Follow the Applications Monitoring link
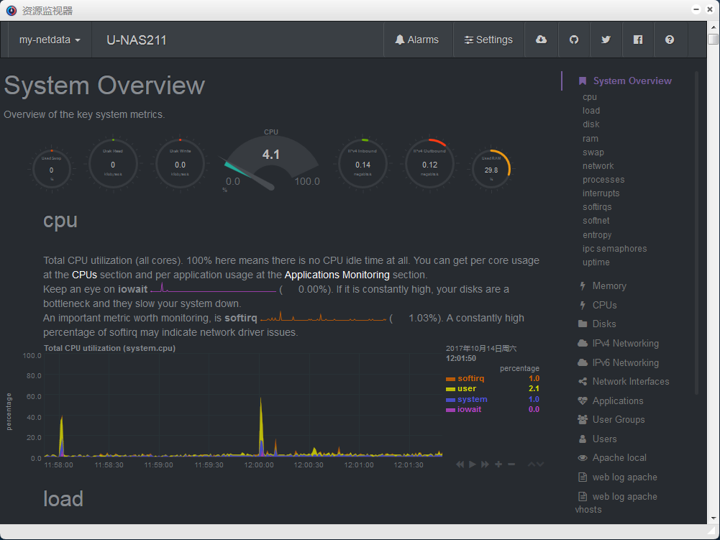The height and width of the screenshot is (540, 720). 337,275
